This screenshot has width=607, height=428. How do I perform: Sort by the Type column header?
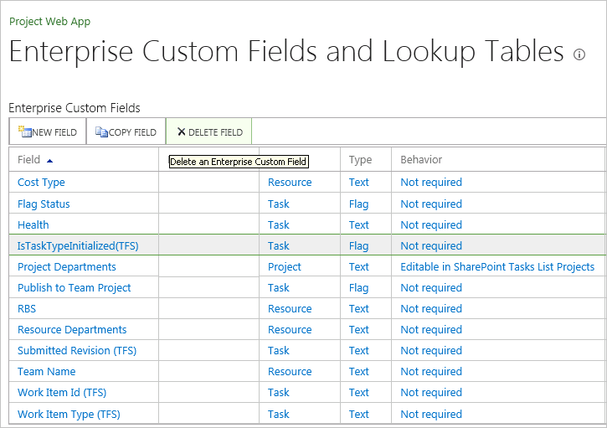(x=361, y=159)
